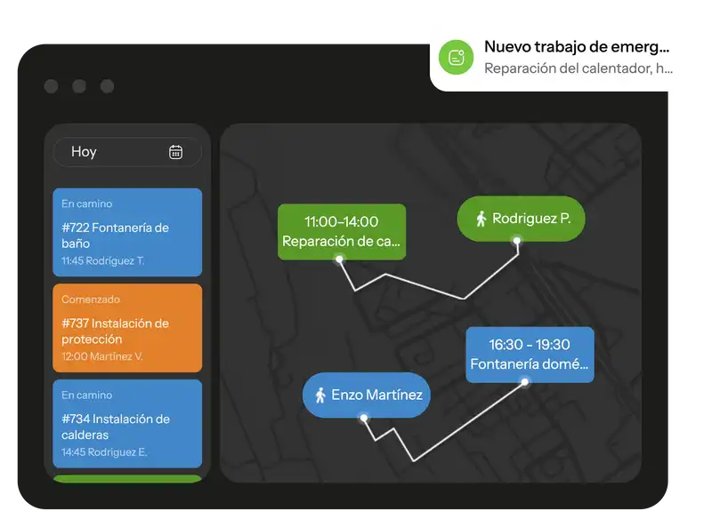Click the route pin under the 16:30 - 19:30 label

coord(525,382)
